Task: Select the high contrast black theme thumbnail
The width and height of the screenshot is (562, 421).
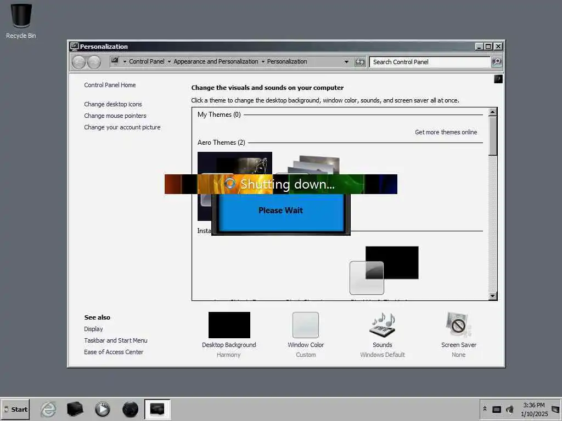Action: [x=384, y=270]
